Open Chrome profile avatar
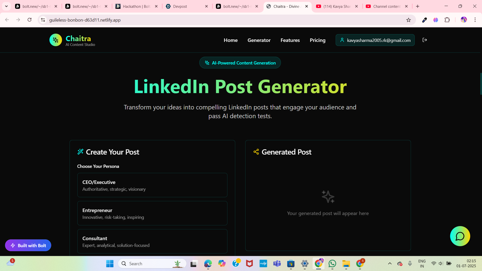Image resolution: width=482 pixels, height=271 pixels. click(463, 20)
